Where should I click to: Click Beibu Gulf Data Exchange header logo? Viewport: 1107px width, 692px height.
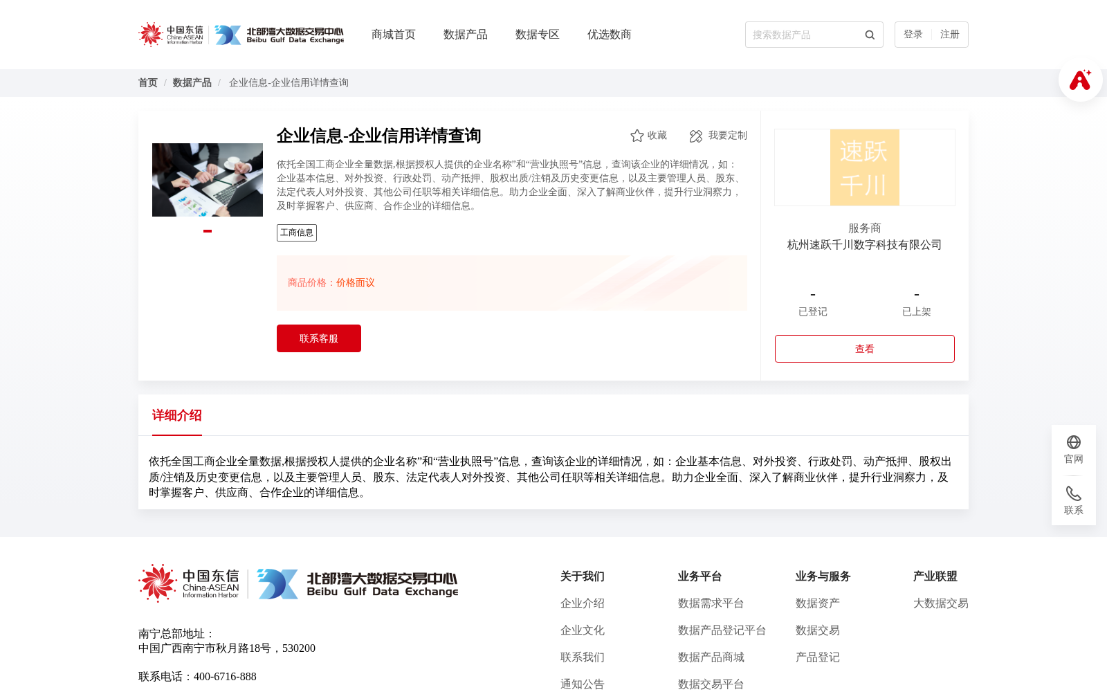279,35
